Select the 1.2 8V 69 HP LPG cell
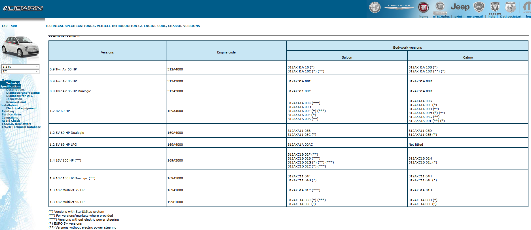 click(x=107, y=143)
